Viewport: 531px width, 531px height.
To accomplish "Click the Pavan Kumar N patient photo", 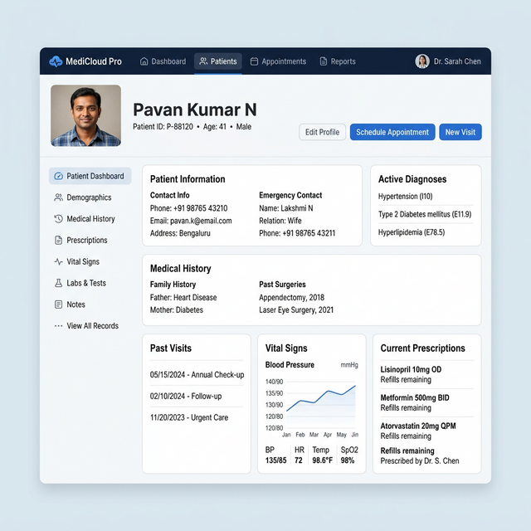I will [x=85, y=115].
